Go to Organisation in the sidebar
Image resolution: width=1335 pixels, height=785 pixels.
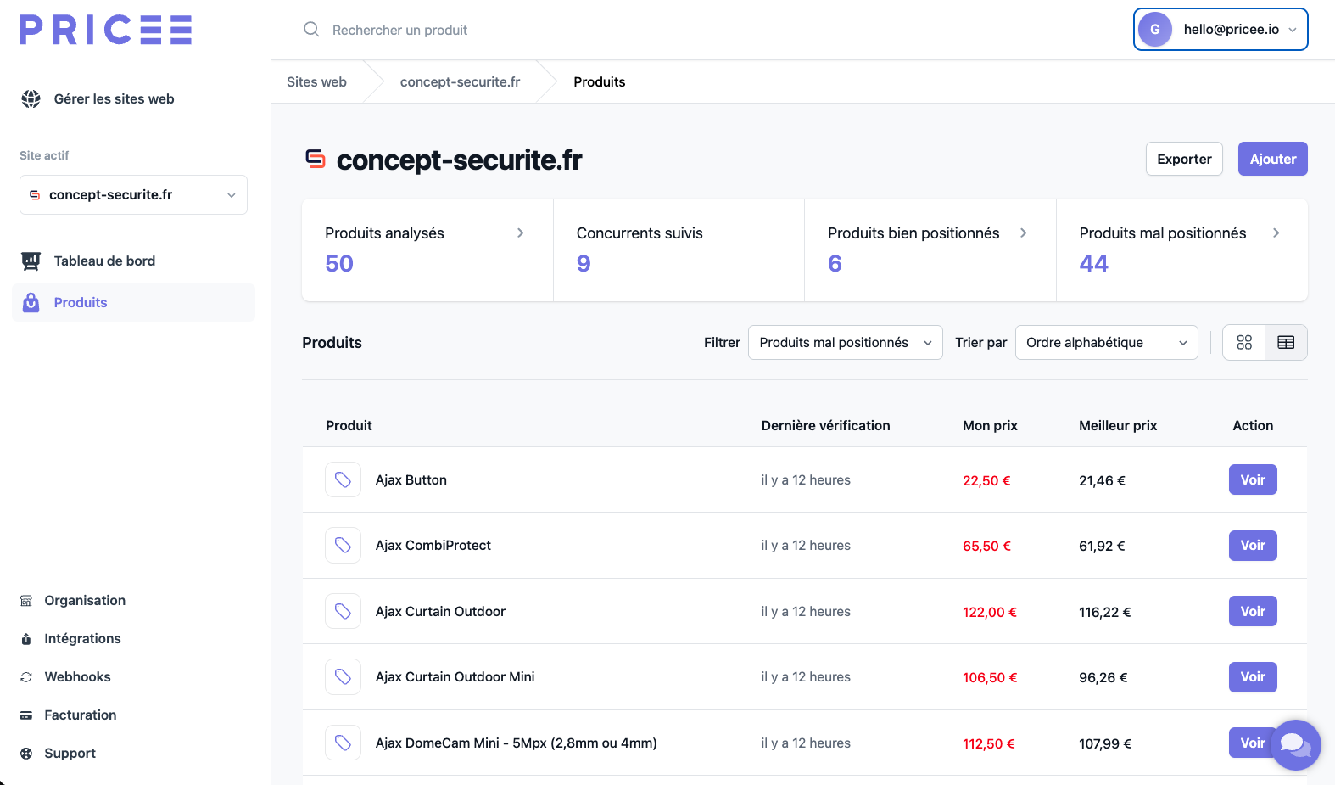pos(85,600)
